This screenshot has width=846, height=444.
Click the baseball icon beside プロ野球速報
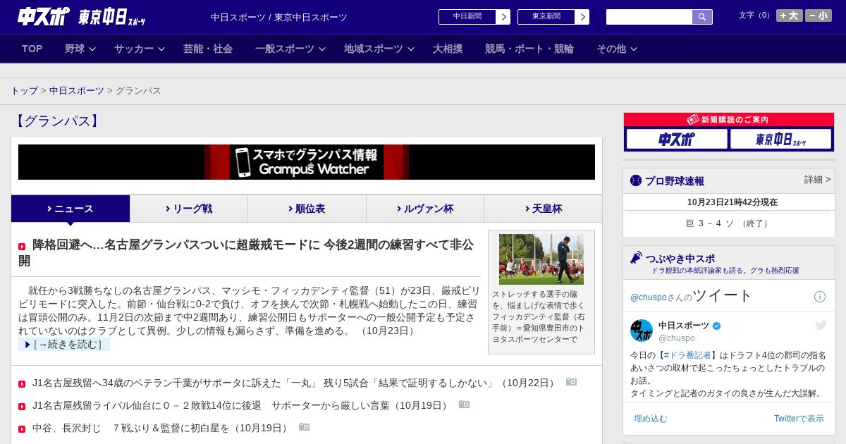click(636, 180)
